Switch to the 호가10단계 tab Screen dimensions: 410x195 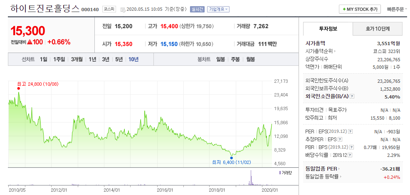(378, 29)
